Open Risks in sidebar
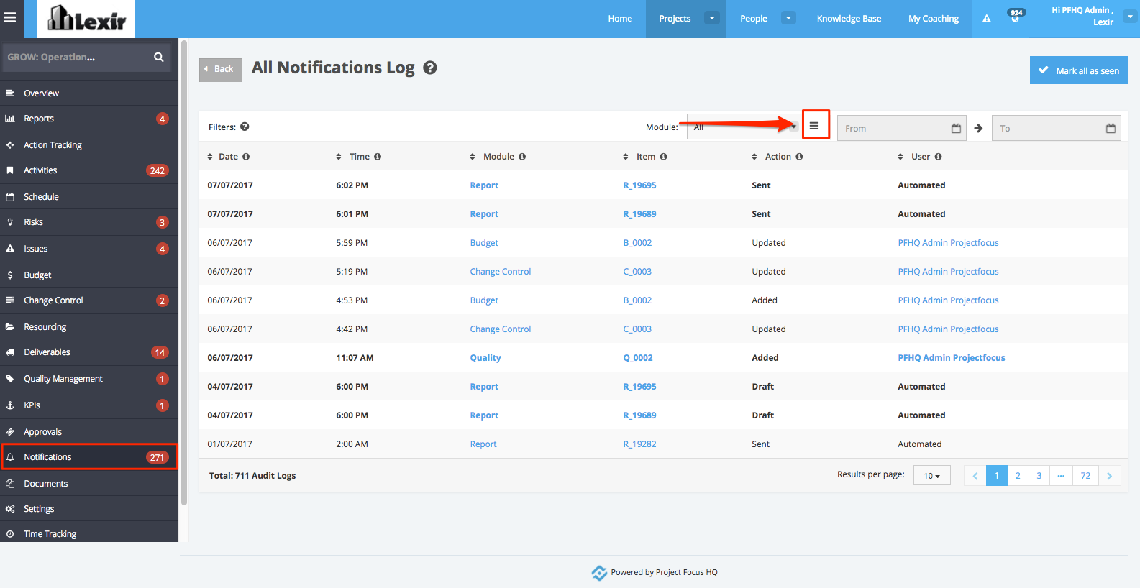The image size is (1140, 588). pos(89,222)
